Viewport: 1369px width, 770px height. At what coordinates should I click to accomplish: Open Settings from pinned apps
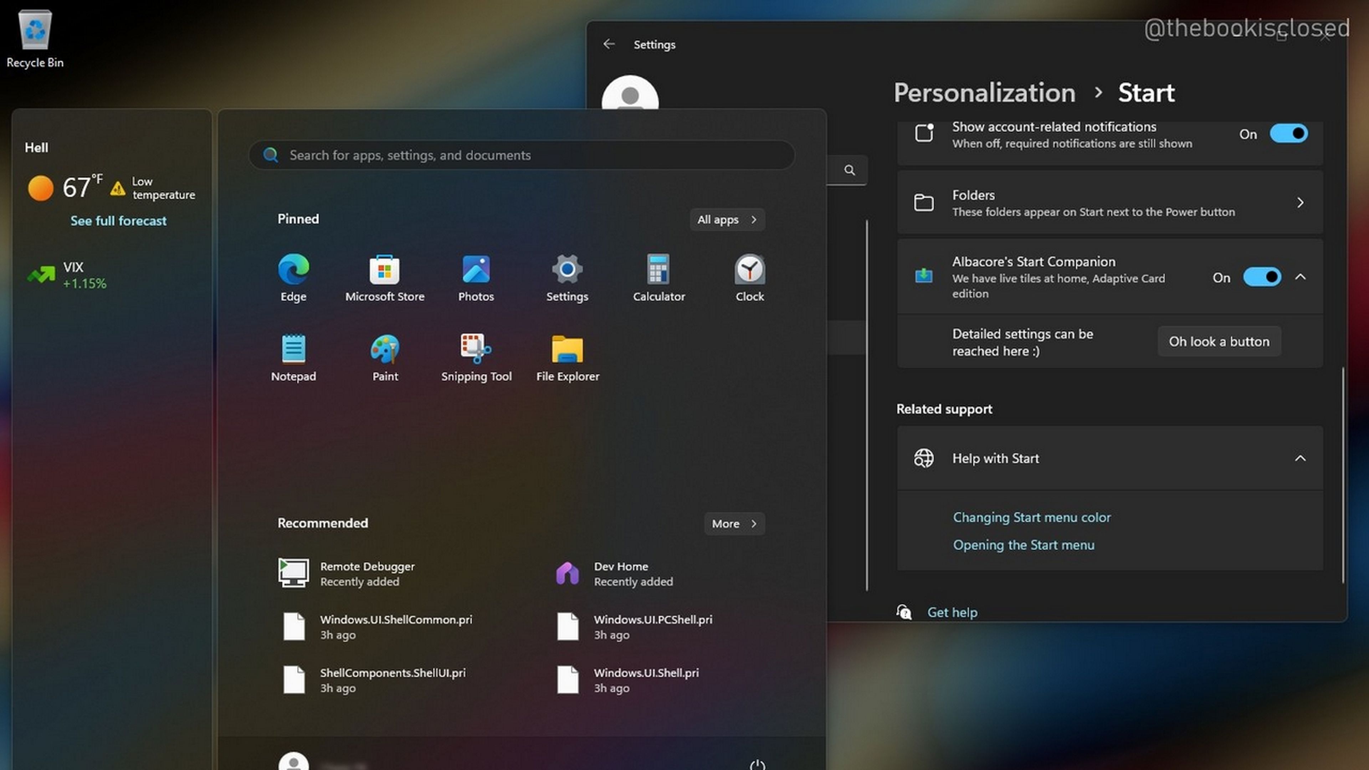pyautogui.click(x=567, y=278)
